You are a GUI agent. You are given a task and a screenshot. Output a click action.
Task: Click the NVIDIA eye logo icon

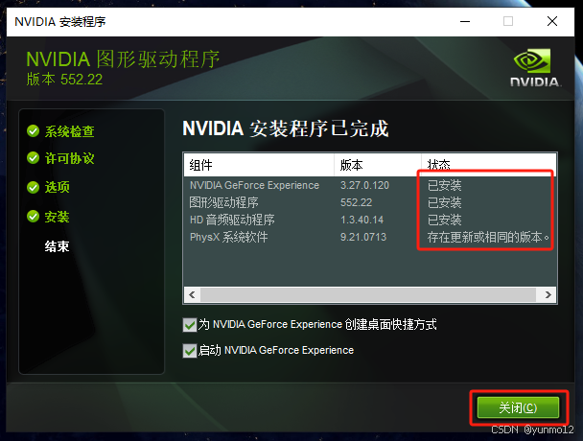[x=531, y=60]
